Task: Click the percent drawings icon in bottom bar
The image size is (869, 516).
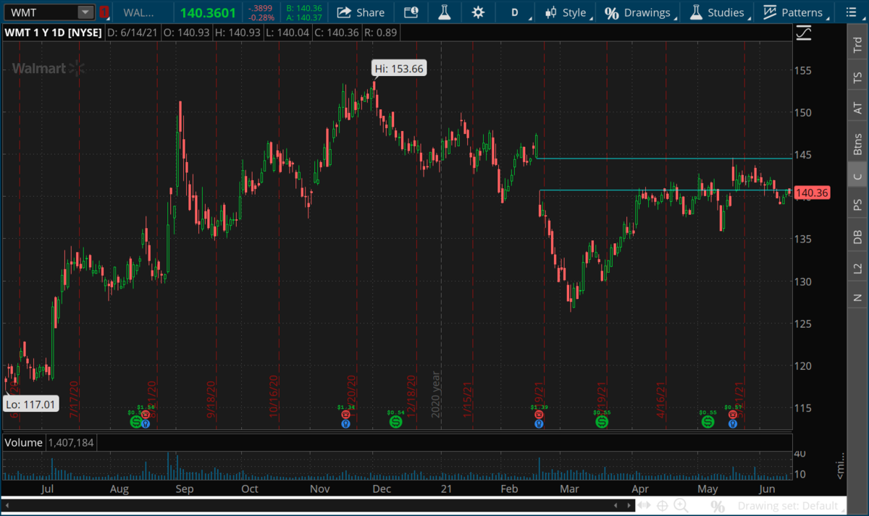Action: (716, 506)
